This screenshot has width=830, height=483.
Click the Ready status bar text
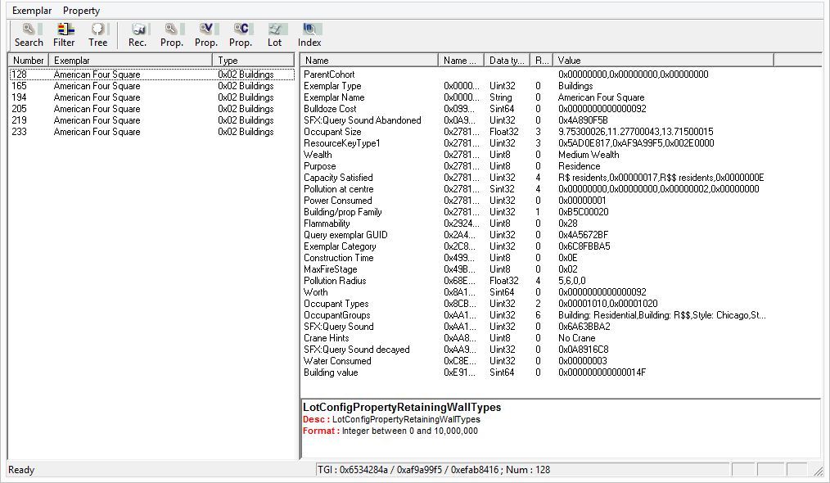pyautogui.click(x=21, y=470)
